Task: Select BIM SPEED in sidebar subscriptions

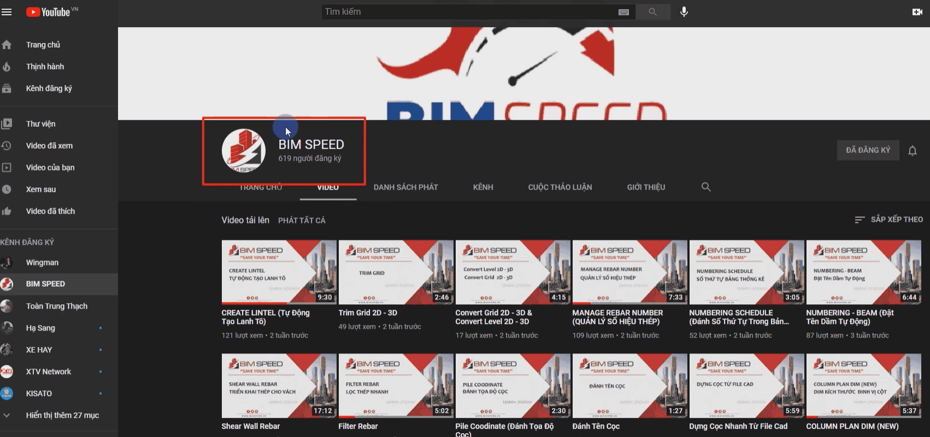Action: (59, 284)
